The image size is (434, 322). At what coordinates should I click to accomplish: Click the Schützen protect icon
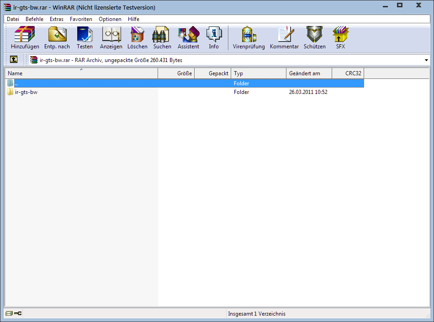[x=314, y=37]
